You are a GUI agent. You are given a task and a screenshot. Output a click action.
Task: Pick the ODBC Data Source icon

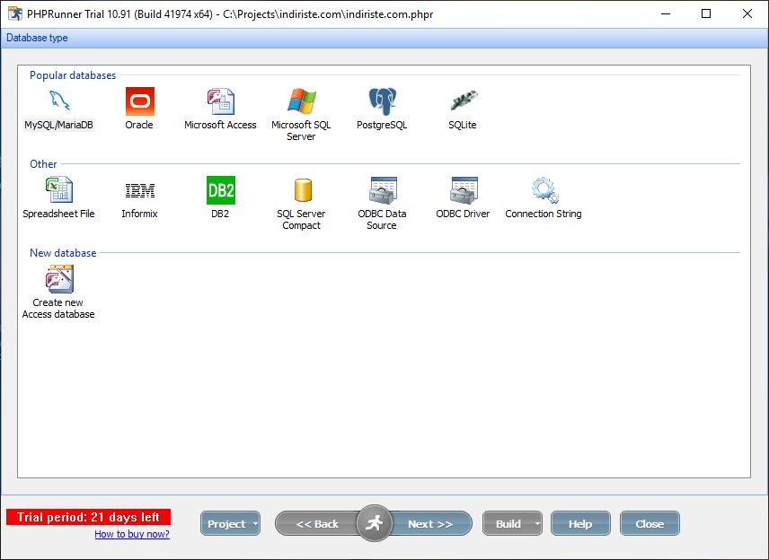[383, 190]
